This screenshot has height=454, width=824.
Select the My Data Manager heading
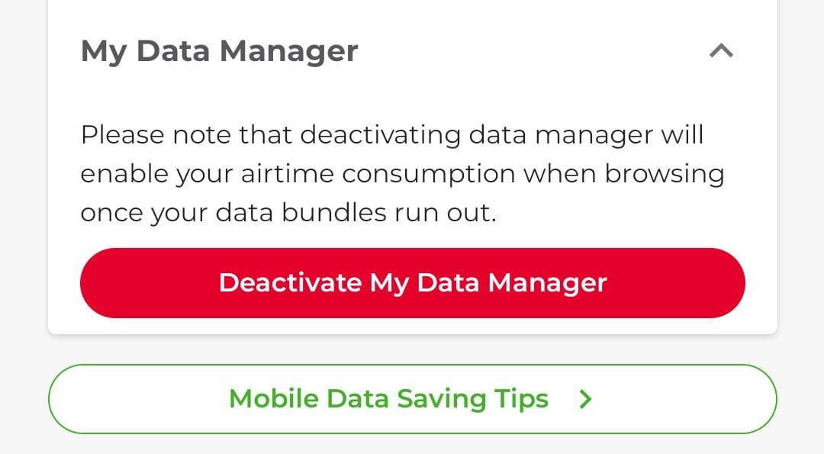[x=219, y=51]
